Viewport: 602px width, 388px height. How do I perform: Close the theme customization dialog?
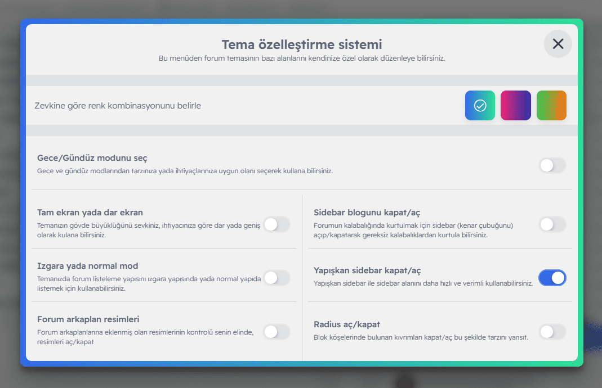pos(558,44)
